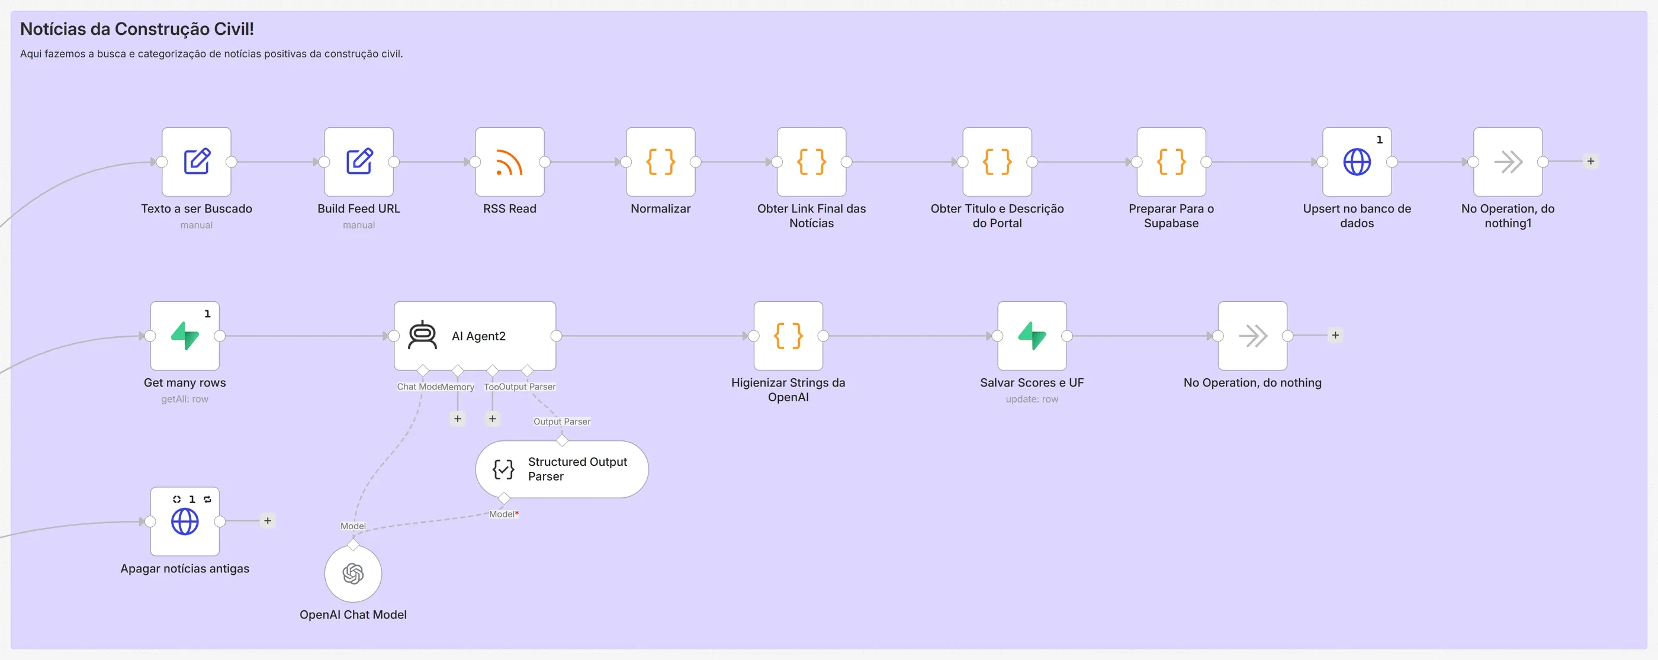This screenshot has width=1658, height=660.
Task: Click the Structured Output Parser Model connector
Action: (x=504, y=498)
